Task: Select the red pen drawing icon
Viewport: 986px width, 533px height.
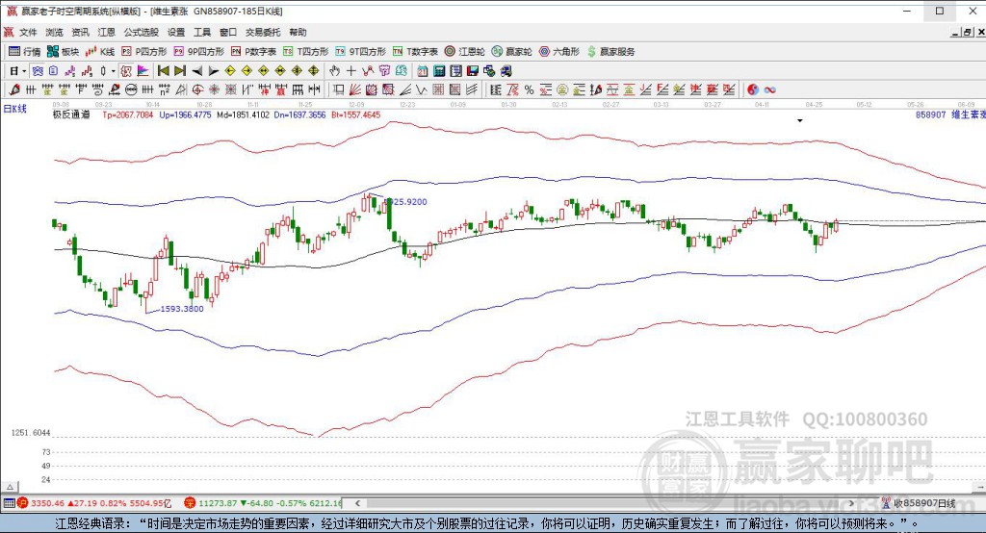Action: click(x=13, y=89)
